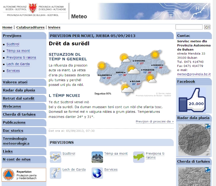Screen dimensions: 216x186
Task: Open the Home menu item
Action: point(7,28)
